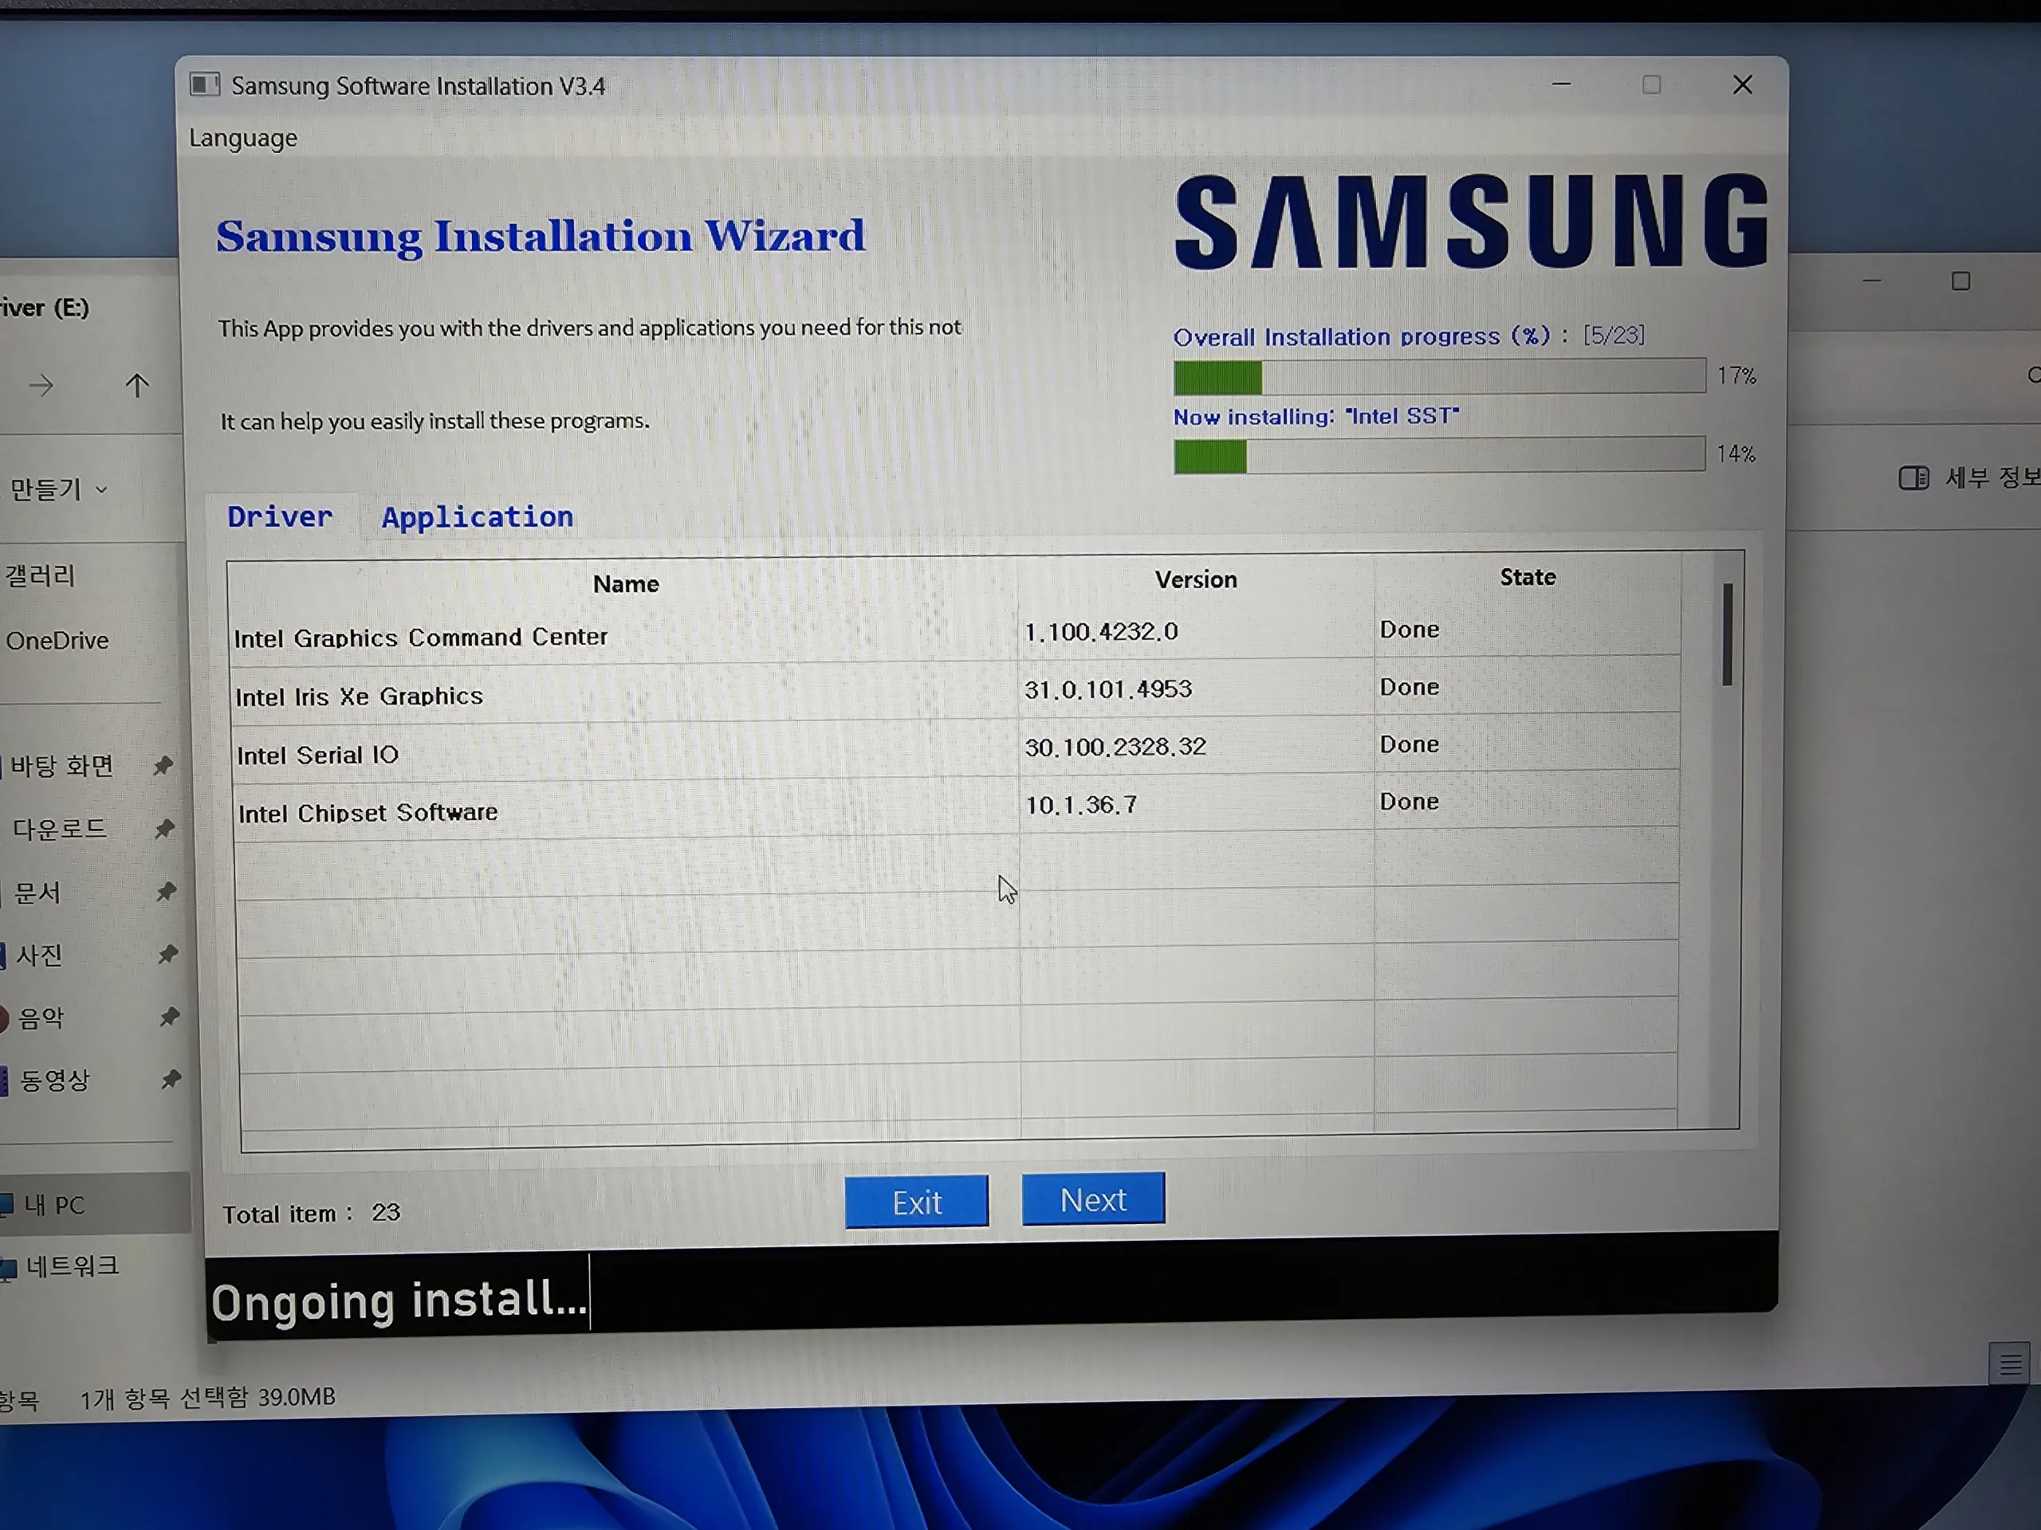The image size is (2041, 1530).
Task: Select 네트워크 in File Explorer sidebar
Action: [72, 1266]
